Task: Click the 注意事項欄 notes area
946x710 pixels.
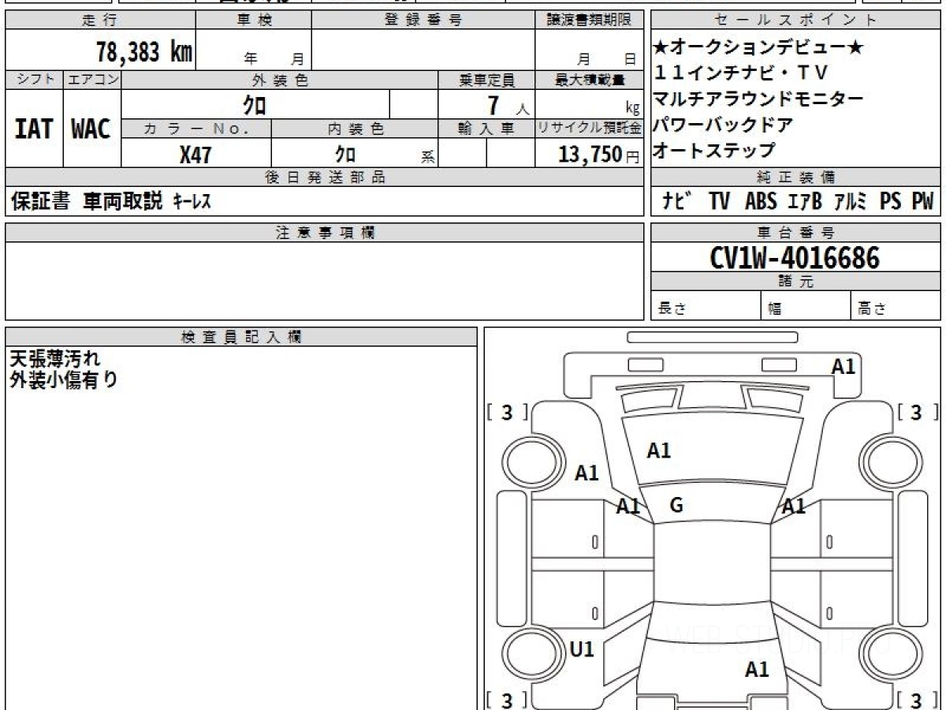Action: click(324, 280)
